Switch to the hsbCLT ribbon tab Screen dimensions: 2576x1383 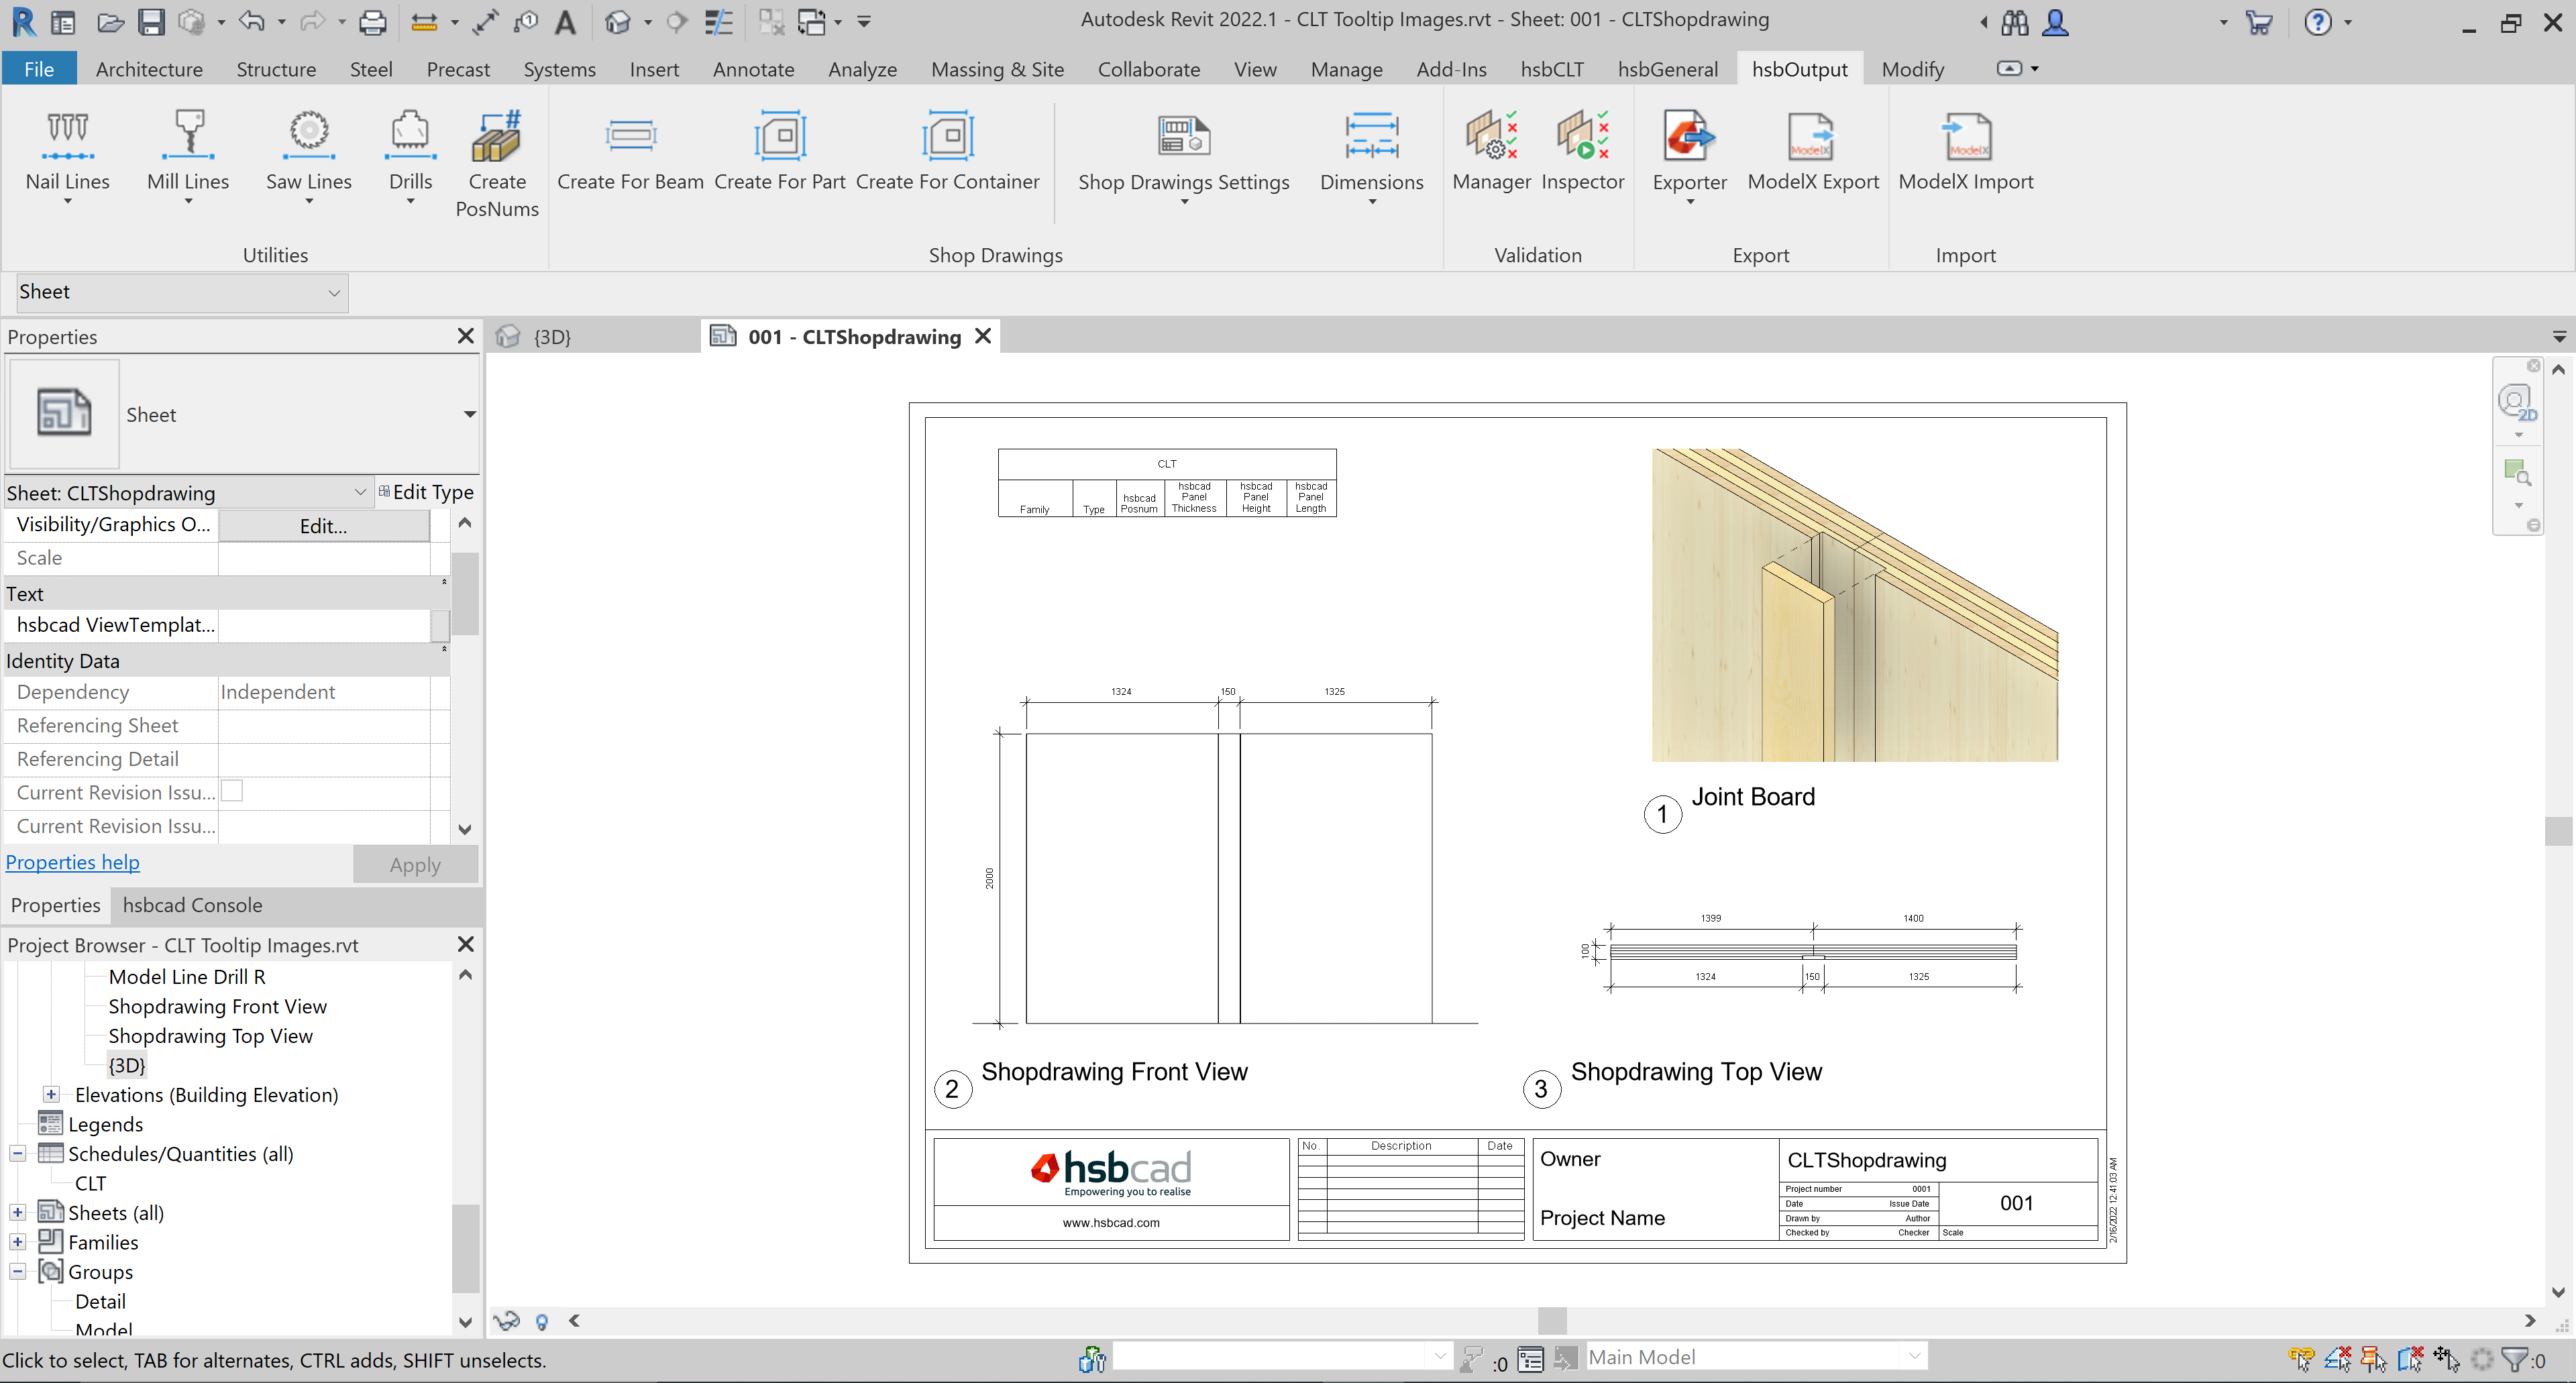(x=1551, y=69)
